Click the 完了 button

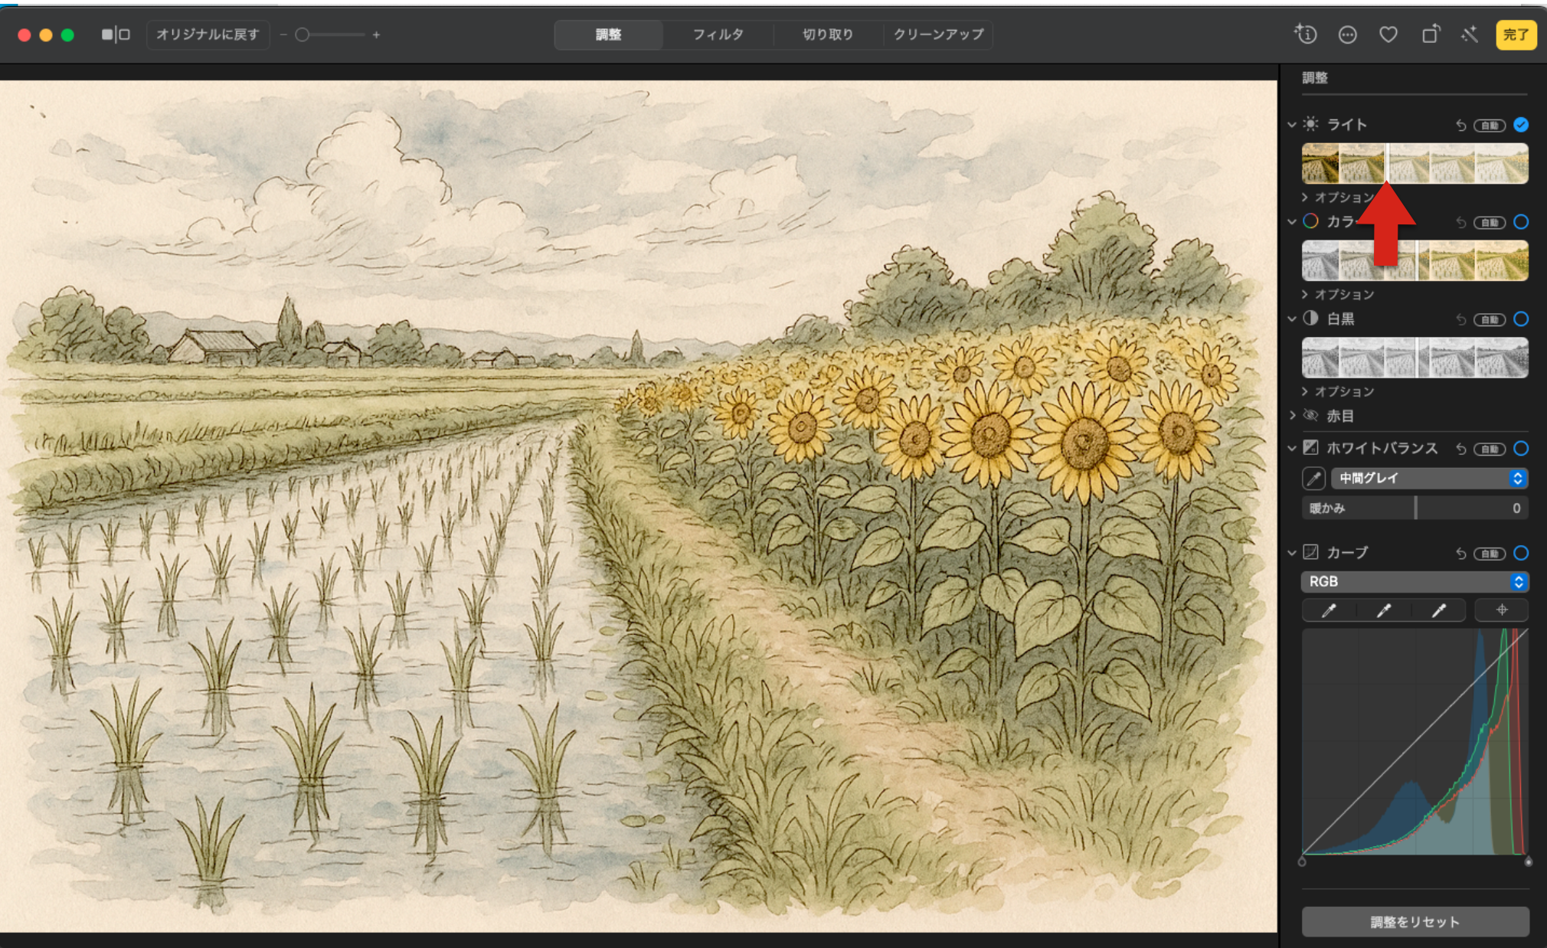pos(1516,34)
